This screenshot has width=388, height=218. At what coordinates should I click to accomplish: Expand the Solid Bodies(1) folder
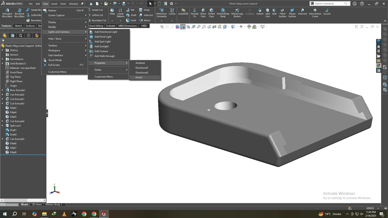pos(2,64)
